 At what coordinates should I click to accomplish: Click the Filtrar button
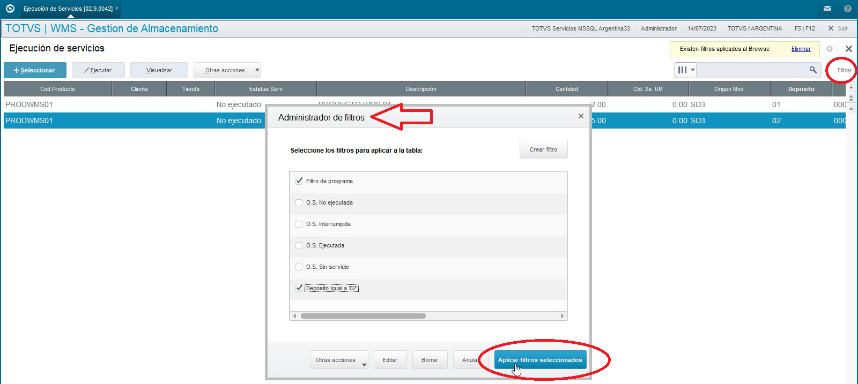click(x=845, y=70)
